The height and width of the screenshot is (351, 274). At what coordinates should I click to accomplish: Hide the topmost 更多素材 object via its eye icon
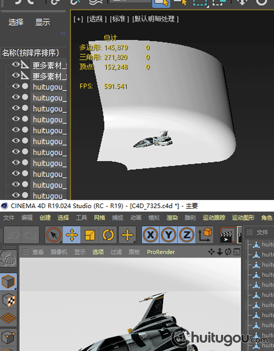pyautogui.click(x=16, y=65)
